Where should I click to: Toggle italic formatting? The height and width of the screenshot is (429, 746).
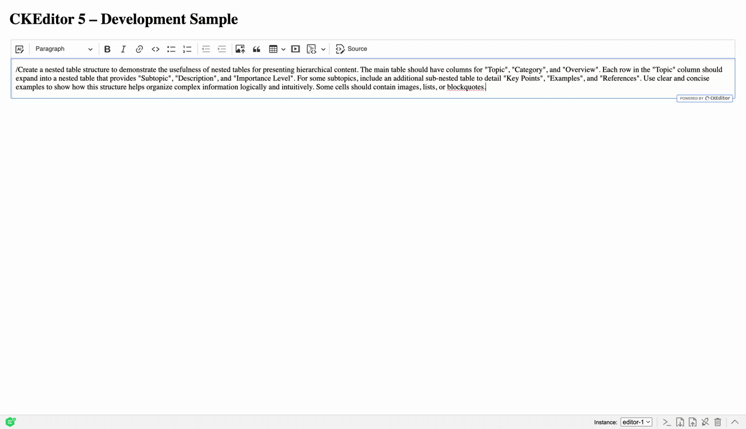[x=123, y=49]
